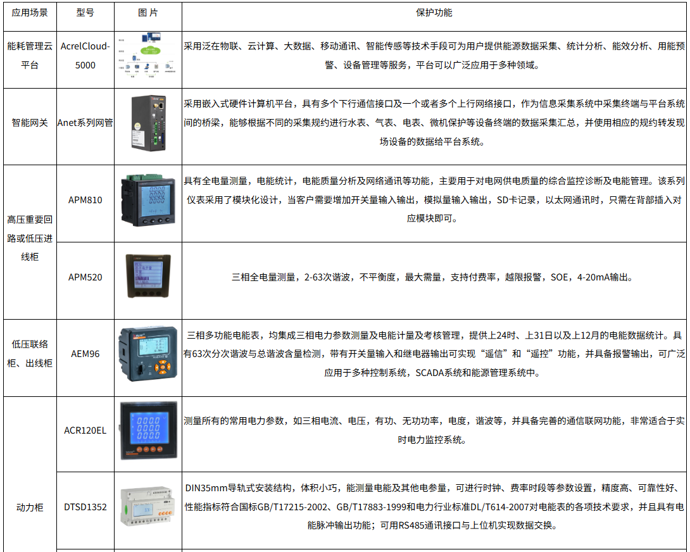Click the 保护功能 column header
690x552 pixels.
coord(434,13)
